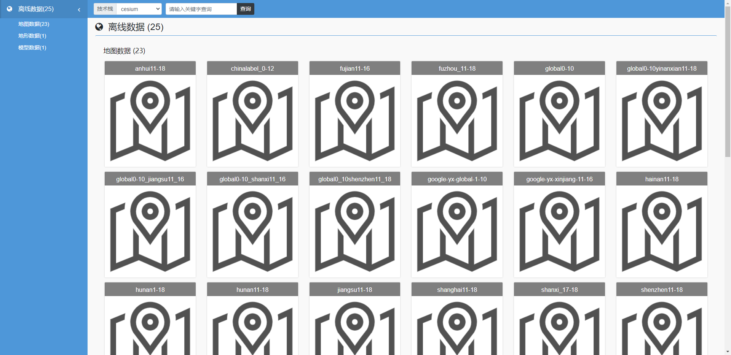Open the hunan11-18 map icon

[x=252, y=328]
